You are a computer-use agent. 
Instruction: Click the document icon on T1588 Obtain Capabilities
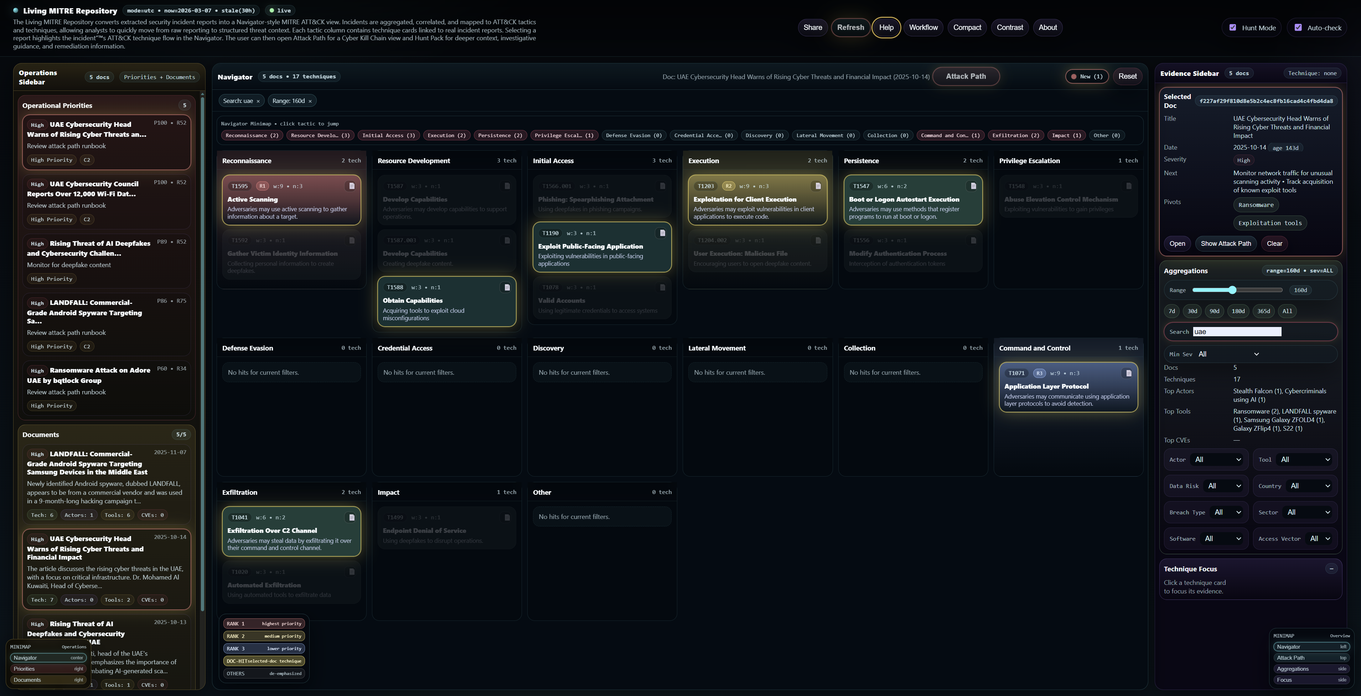(507, 287)
